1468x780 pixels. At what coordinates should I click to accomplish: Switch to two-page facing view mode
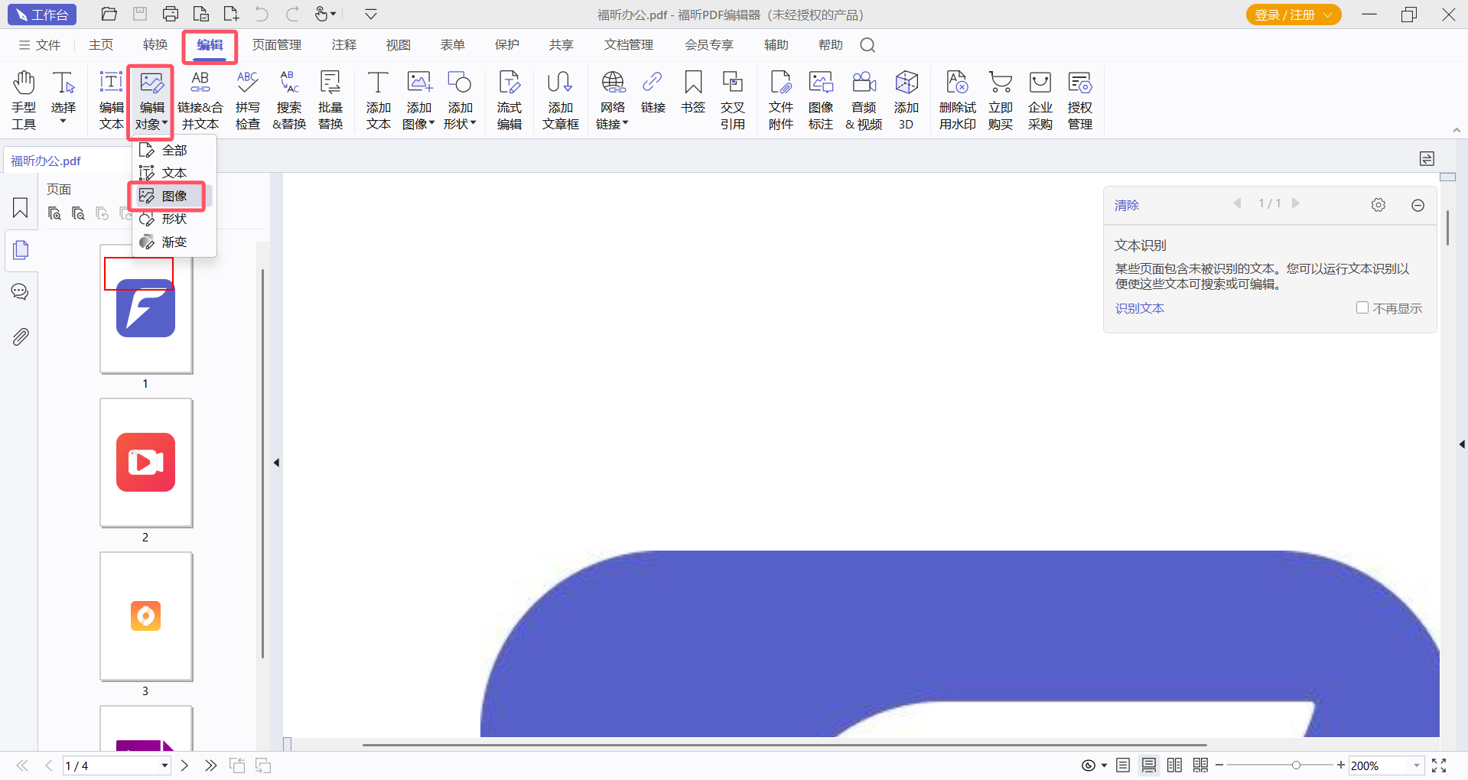1174,765
